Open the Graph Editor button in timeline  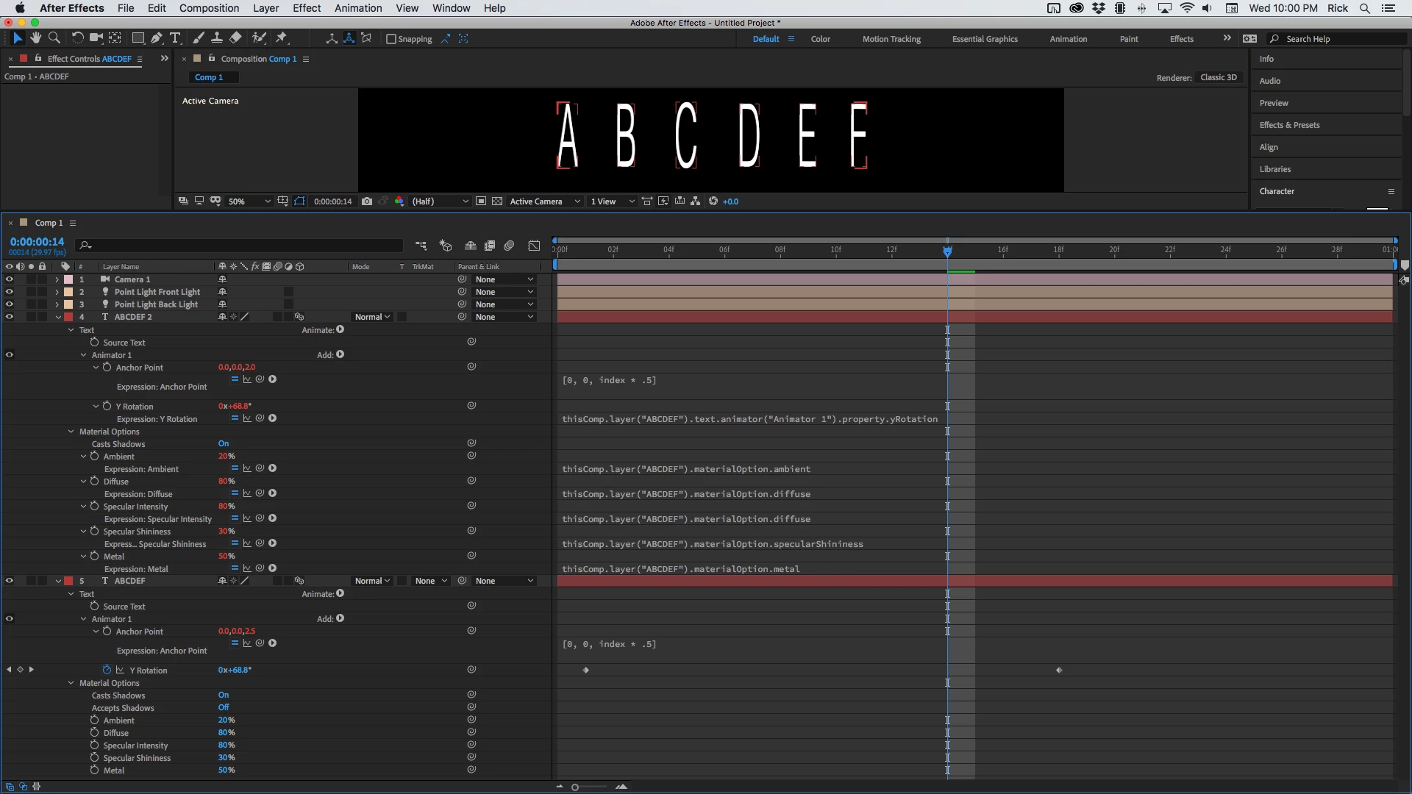pos(534,246)
